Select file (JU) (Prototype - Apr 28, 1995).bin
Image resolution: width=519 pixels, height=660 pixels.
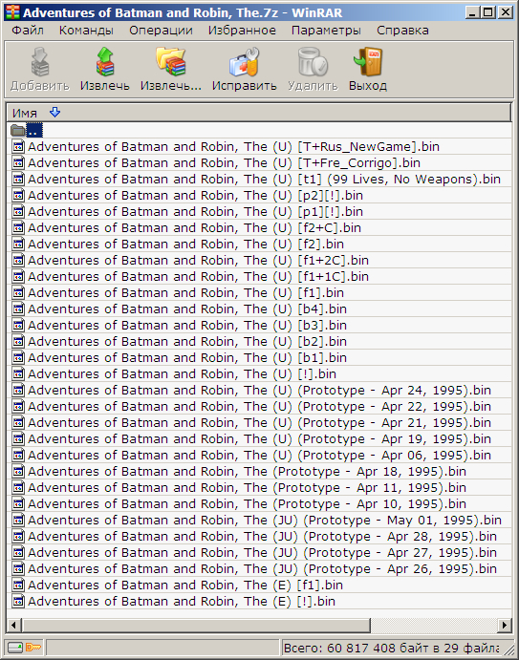263,536
